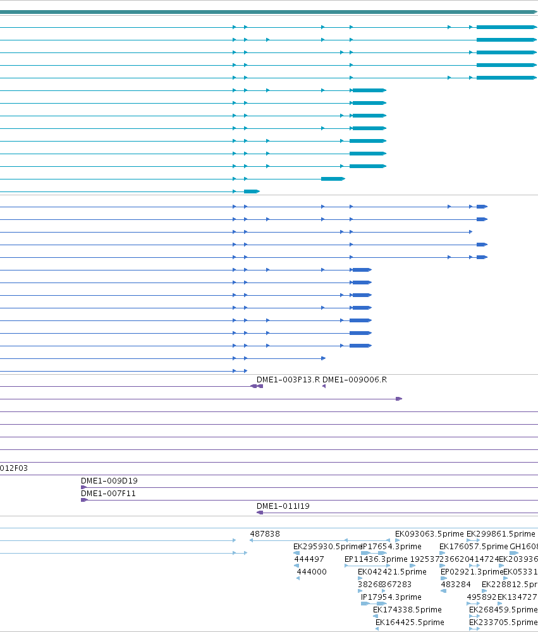Open the DME1-009D19 clone label

click(109, 481)
